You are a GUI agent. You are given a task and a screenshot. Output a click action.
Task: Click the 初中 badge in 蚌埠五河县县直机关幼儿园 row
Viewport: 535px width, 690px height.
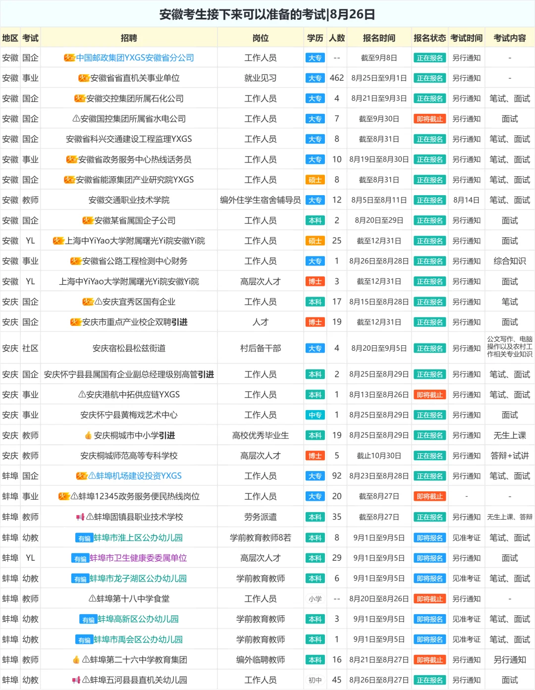(315, 680)
